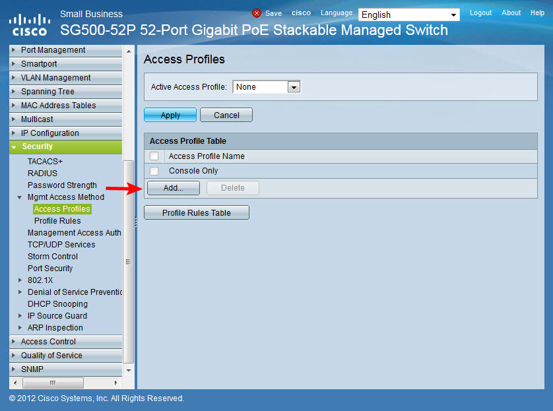The height and width of the screenshot is (411, 553).
Task: Click the Add... button
Action: (174, 188)
